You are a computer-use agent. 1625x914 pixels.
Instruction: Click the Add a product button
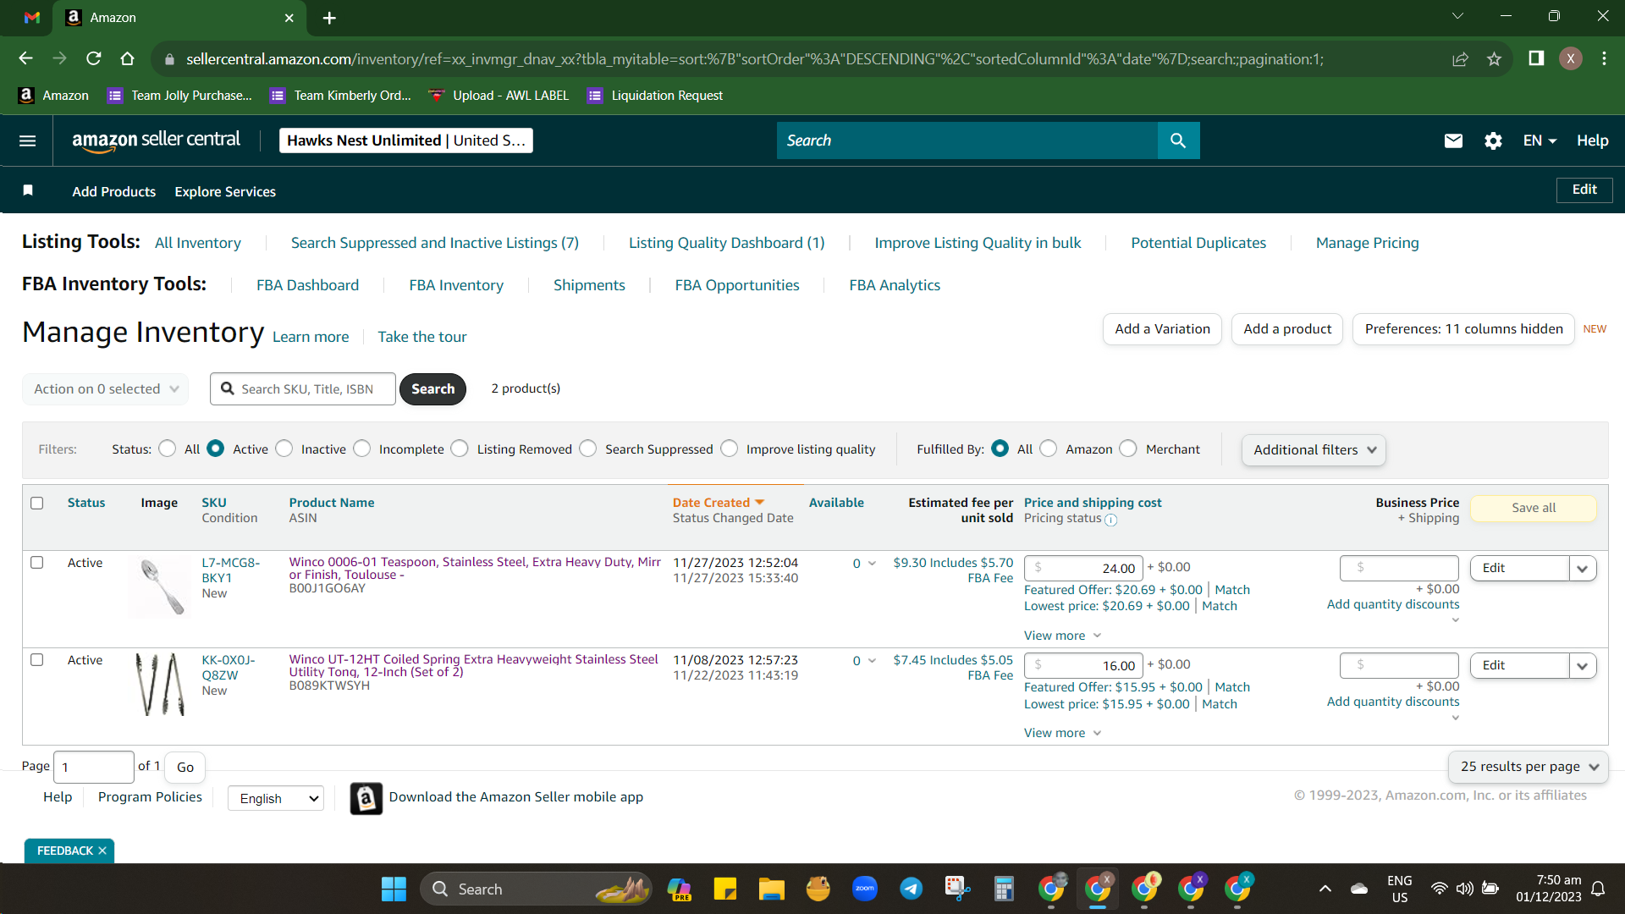pos(1287,329)
